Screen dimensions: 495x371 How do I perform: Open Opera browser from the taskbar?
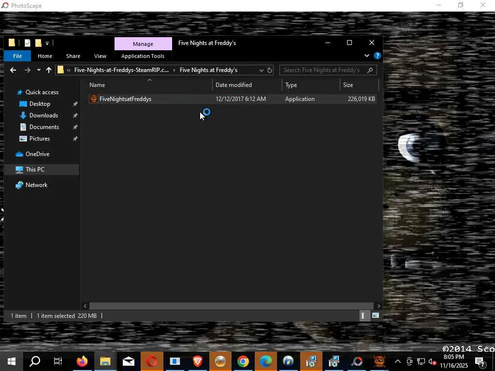[x=152, y=361]
